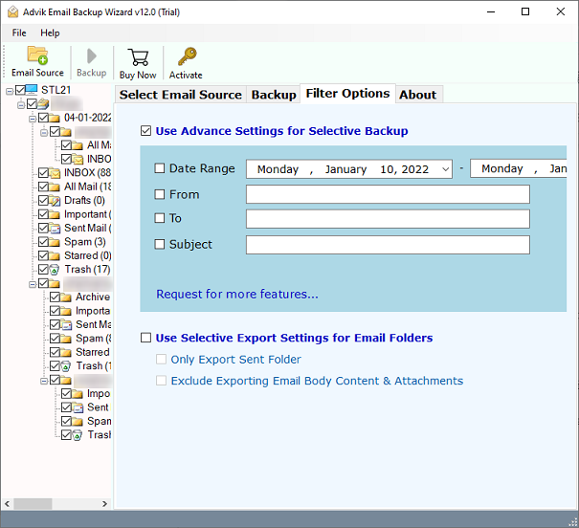579x528 pixels.
Task: Enable the Date Range filter checkbox
Action: [x=160, y=168]
